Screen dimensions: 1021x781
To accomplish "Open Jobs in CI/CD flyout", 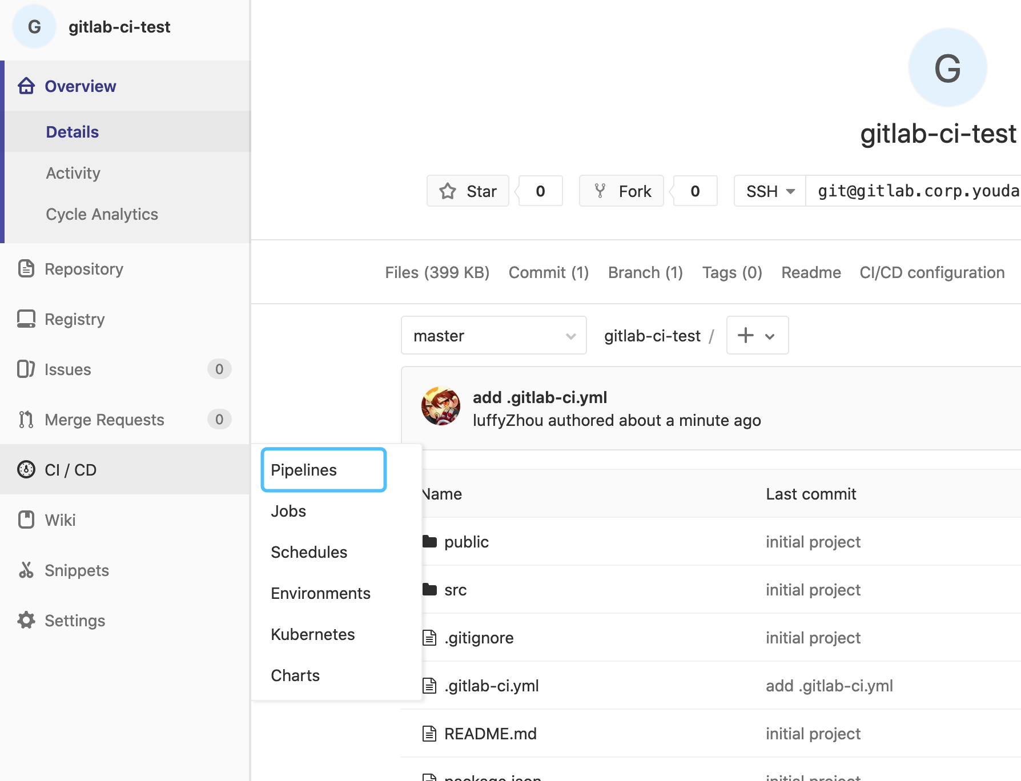I will pyautogui.click(x=288, y=511).
